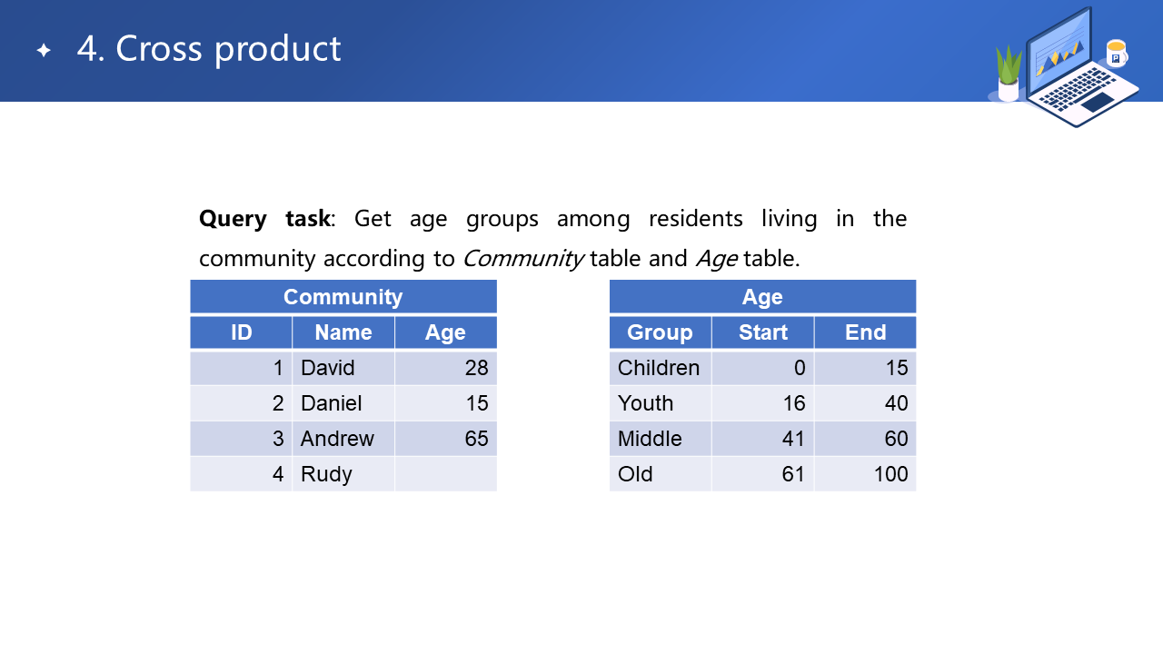
Task: Click the green potted plant graphic
Action: [1009, 73]
